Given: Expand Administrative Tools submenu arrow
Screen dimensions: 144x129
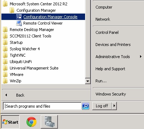Looking at the screenshot, I should tap(141, 57).
